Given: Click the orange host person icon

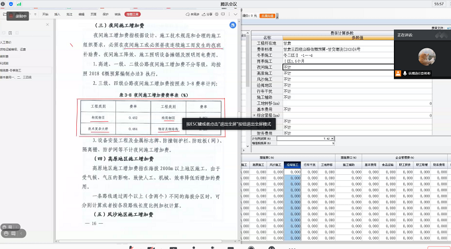Looking at the screenshot, I should pyautogui.click(x=398, y=74).
